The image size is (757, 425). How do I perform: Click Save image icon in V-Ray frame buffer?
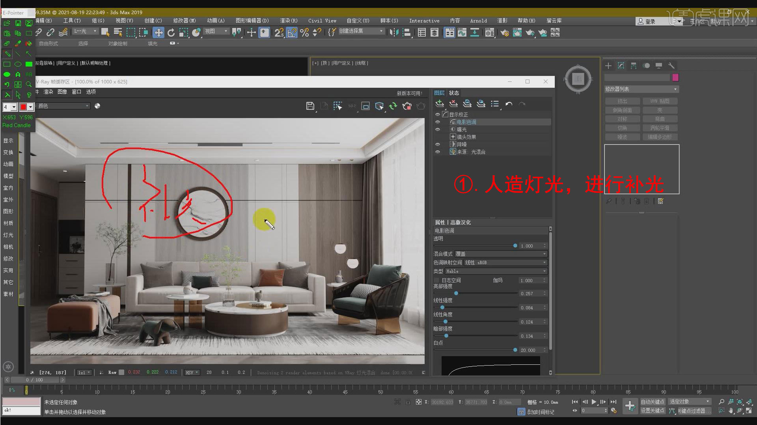pyautogui.click(x=310, y=106)
